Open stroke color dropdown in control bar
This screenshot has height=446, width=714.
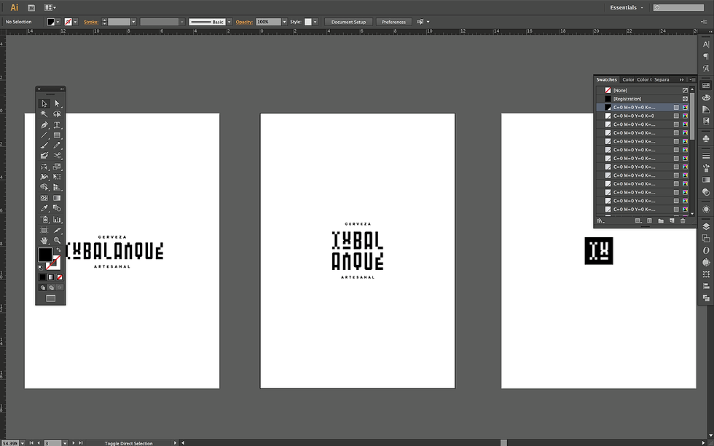[75, 22]
